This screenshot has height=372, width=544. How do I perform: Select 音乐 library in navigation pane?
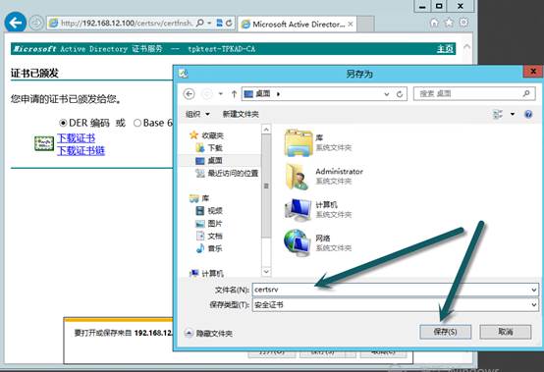(209, 248)
